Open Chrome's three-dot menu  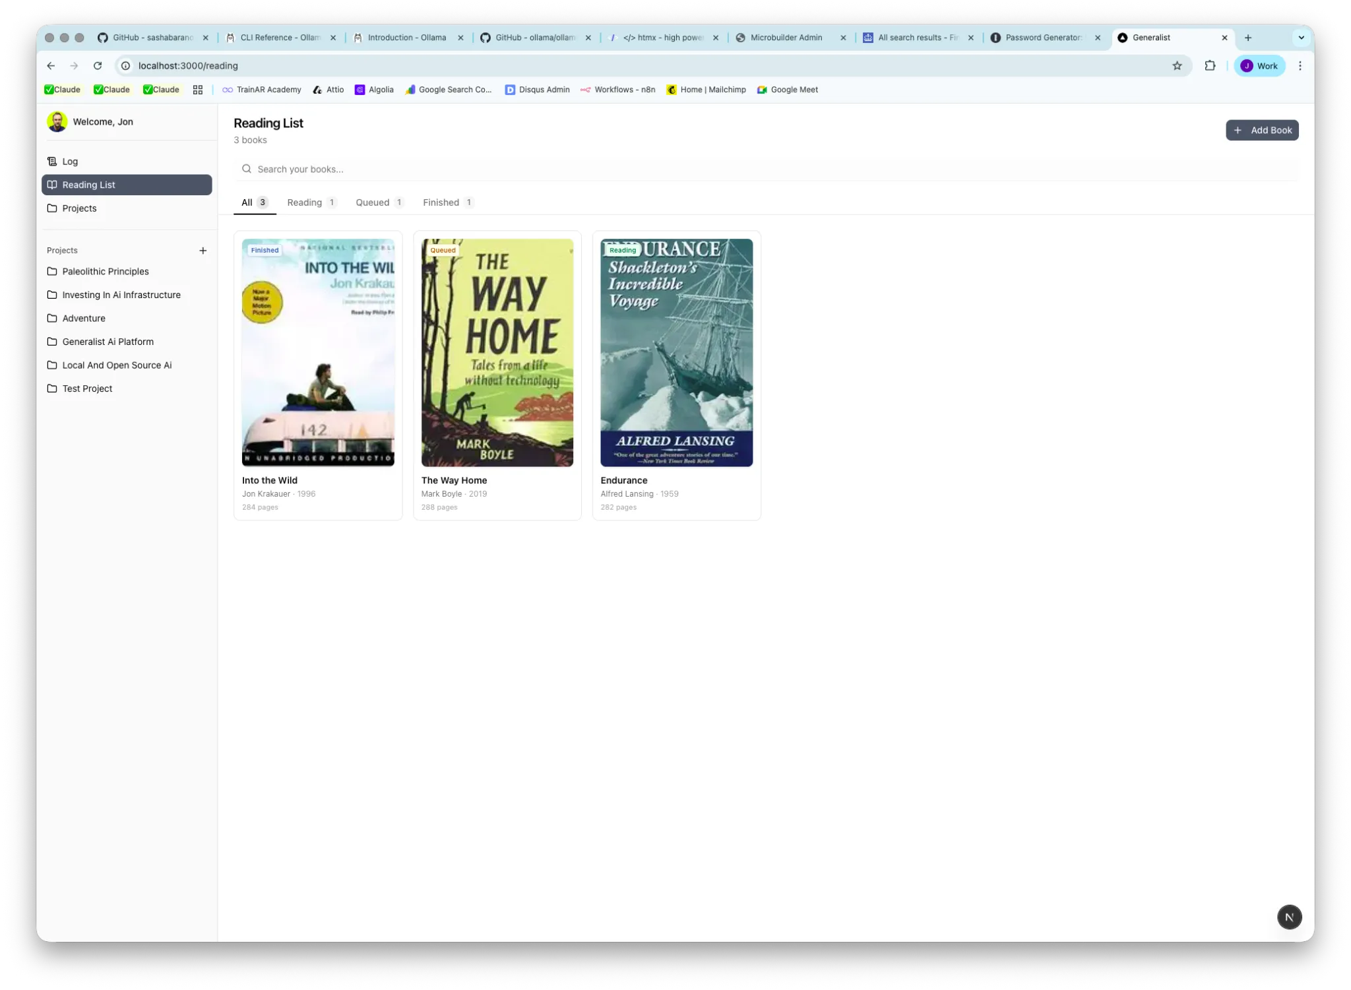pyautogui.click(x=1299, y=66)
